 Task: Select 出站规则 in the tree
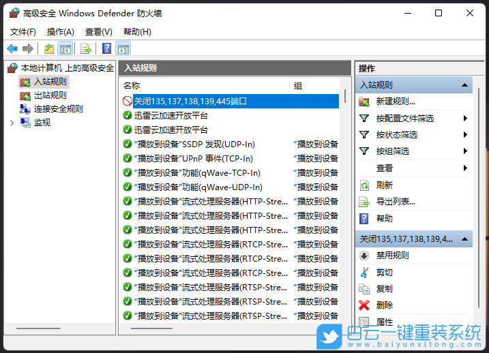click(x=50, y=95)
